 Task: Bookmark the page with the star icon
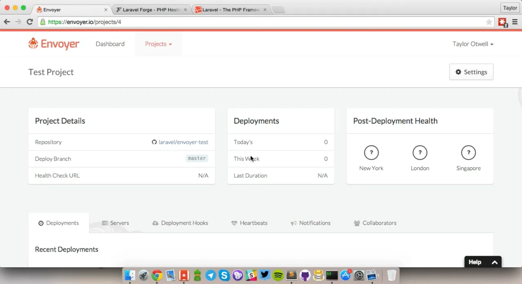click(489, 22)
